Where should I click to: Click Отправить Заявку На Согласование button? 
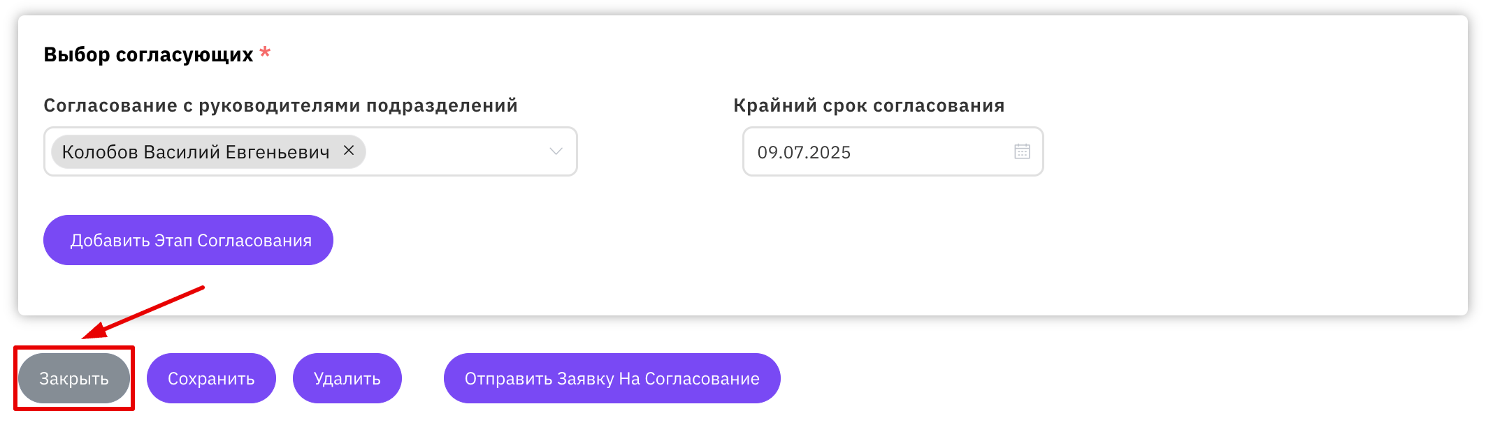(x=612, y=378)
